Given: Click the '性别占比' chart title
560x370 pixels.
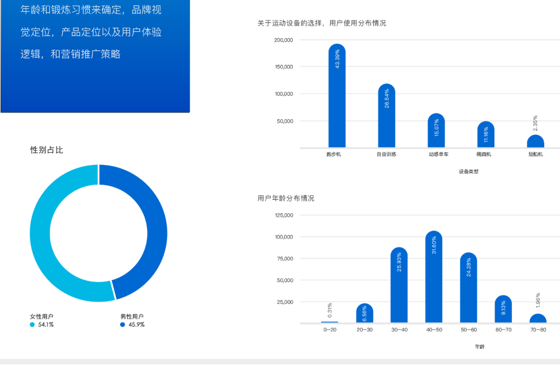Looking at the screenshot, I should (x=47, y=150).
